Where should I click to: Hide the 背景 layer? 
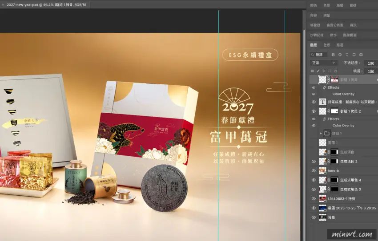[314, 217]
